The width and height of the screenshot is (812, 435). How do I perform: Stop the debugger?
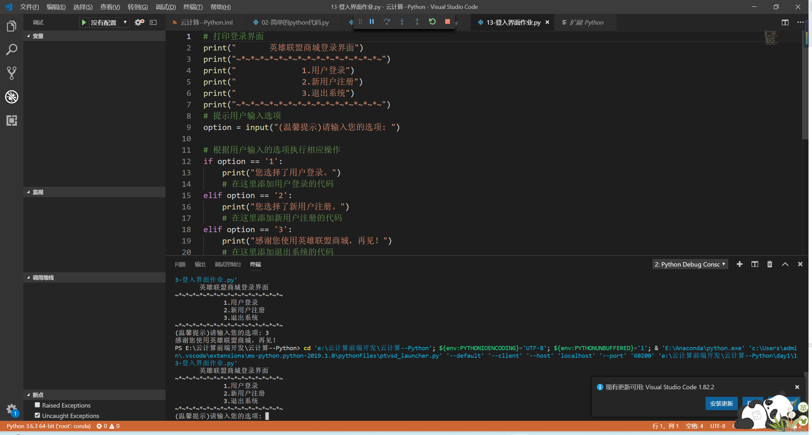coord(447,22)
